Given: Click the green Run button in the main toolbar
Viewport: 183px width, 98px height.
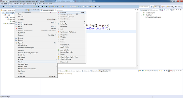Looking at the screenshot, I should coord(40,7).
